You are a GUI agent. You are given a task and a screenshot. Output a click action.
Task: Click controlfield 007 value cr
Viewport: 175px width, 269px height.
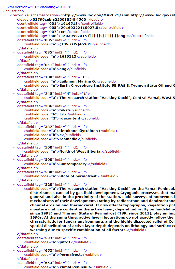63,32
